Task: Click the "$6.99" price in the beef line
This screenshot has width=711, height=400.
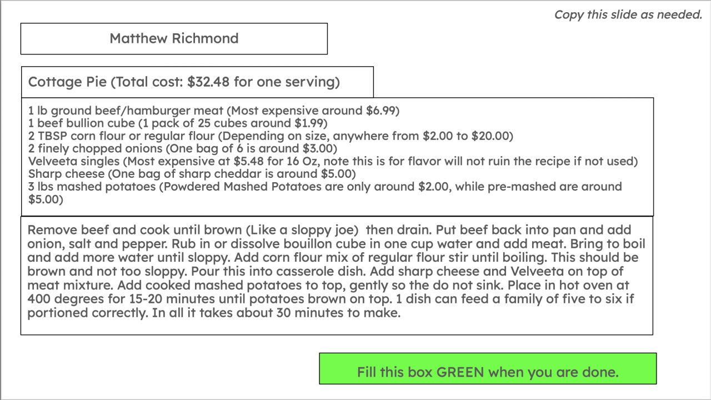Action: coord(382,111)
